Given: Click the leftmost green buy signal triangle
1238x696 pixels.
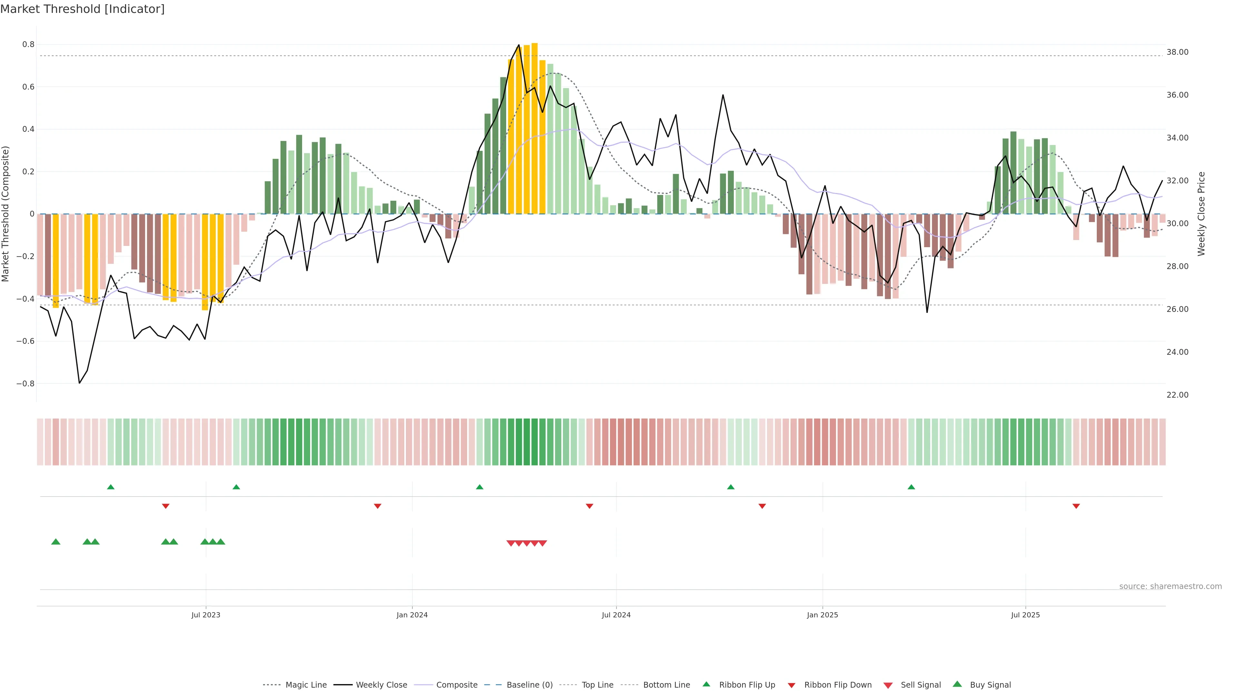Looking at the screenshot, I should (x=56, y=542).
